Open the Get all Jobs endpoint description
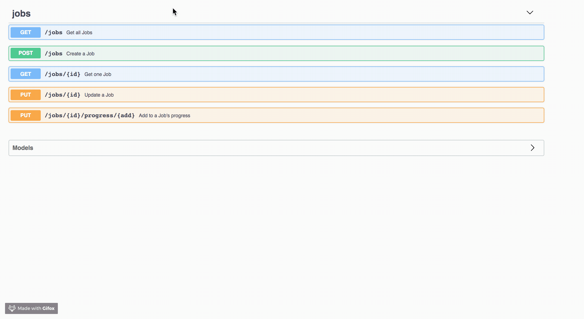The image size is (584, 319). (79, 32)
